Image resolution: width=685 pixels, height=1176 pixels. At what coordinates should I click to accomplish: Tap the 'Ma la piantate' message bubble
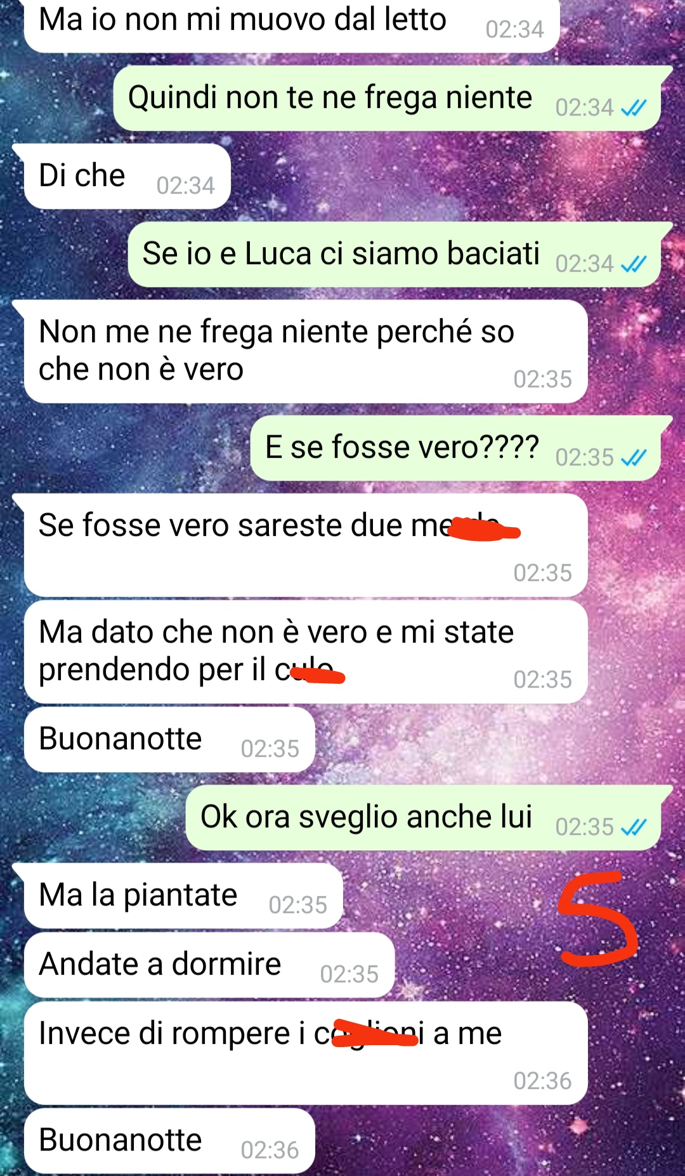pyautogui.click(x=183, y=895)
